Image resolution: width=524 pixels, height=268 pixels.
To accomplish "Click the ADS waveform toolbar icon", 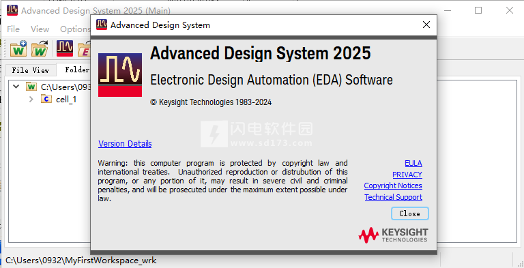I will (65, 48).
